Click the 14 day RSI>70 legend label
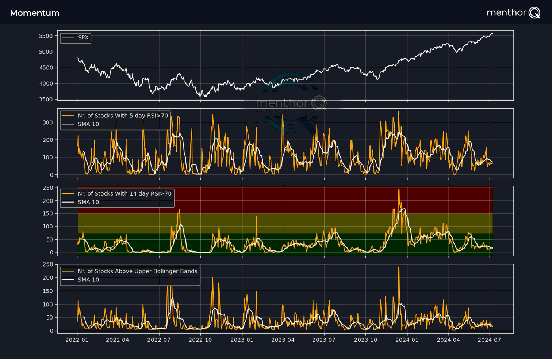552x359 pixels. 124,194
